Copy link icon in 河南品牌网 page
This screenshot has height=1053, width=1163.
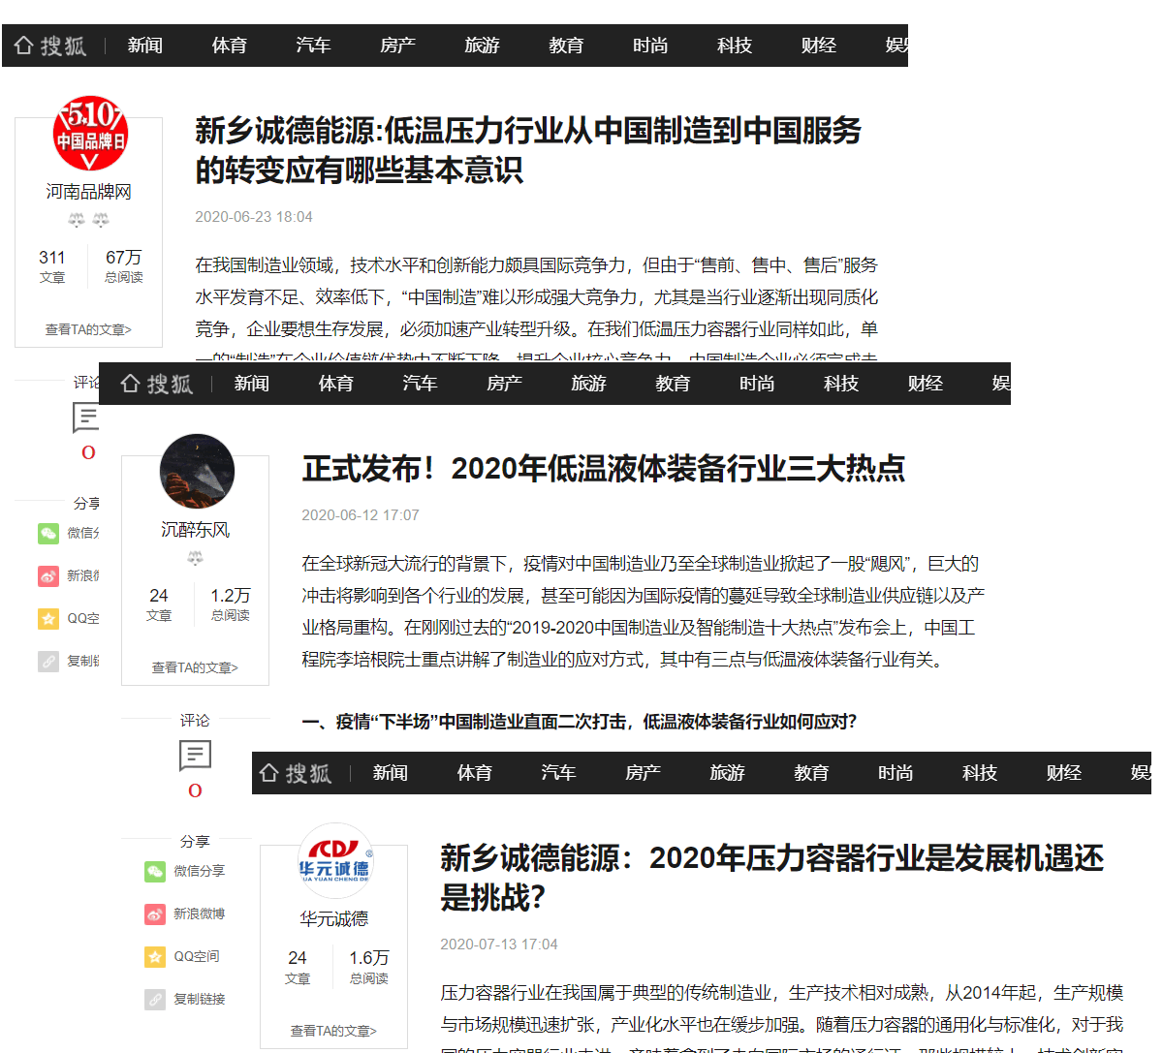(x=48, y=661)
